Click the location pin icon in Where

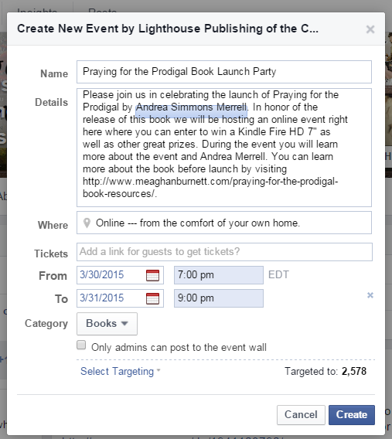(x=87, y=223)
